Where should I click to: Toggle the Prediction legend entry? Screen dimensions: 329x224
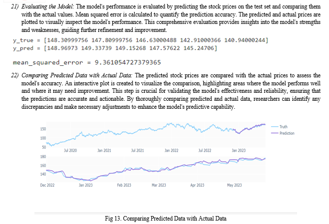(287, 133)
